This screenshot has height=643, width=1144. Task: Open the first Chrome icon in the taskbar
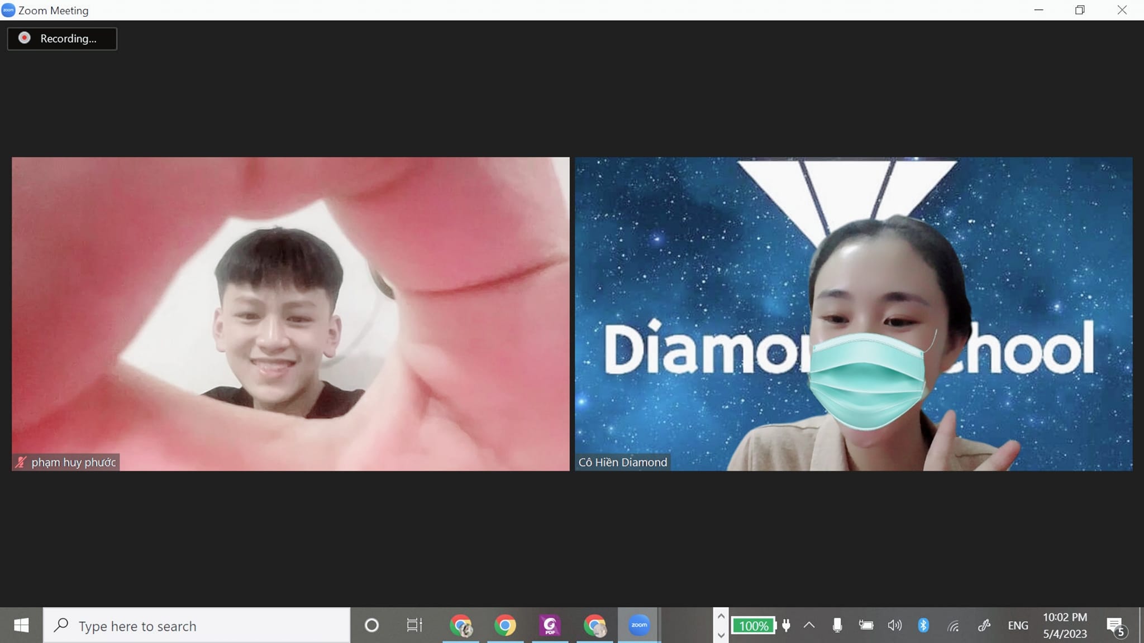pos(461,625)
